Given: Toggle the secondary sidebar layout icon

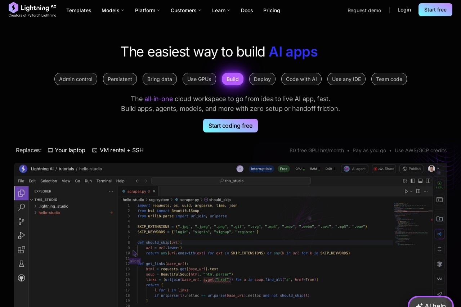Looking at the screenshot, I should [428, 181].
